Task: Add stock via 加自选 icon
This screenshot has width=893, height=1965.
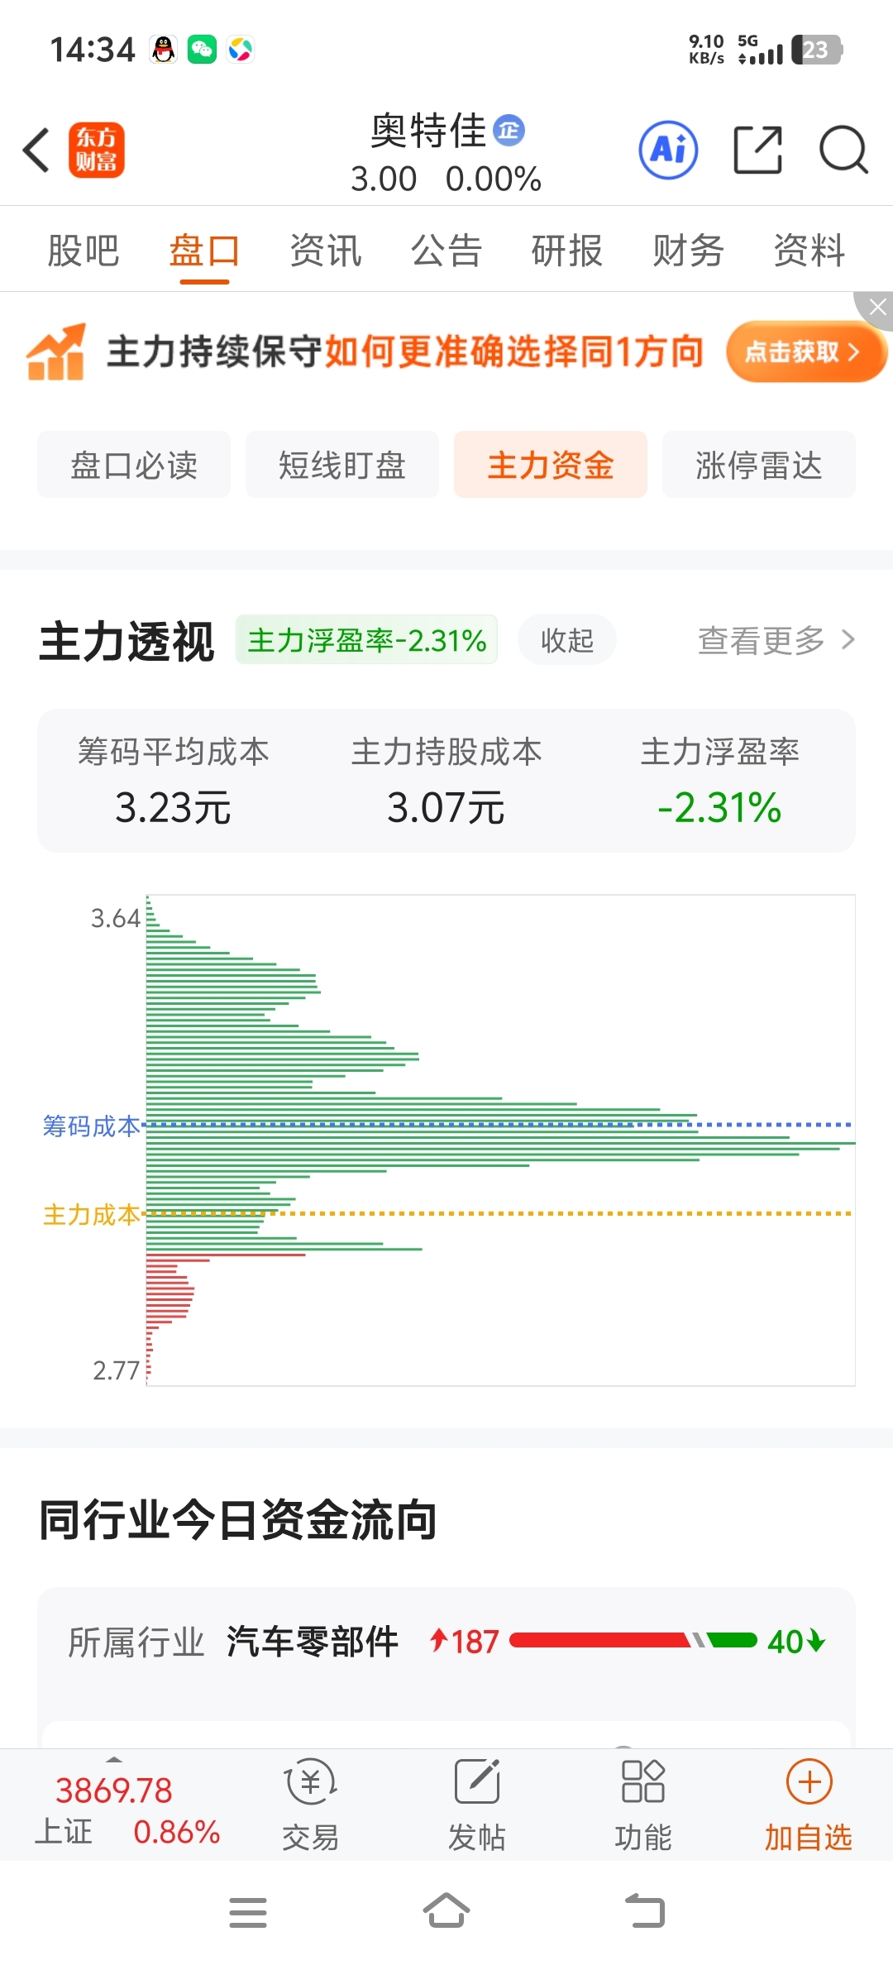Action: tap(809, 1805)
